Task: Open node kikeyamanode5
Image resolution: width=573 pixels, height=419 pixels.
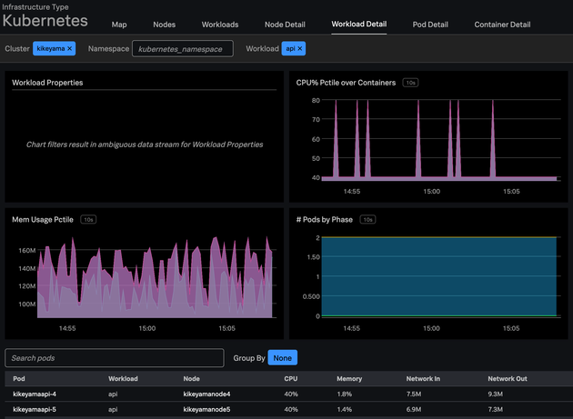Action: pos(206,409)
